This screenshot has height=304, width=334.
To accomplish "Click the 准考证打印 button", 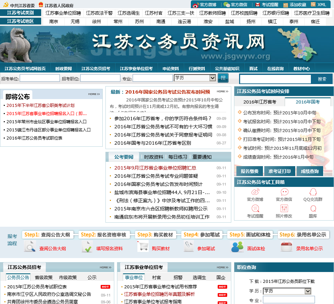I will [280, 171].
